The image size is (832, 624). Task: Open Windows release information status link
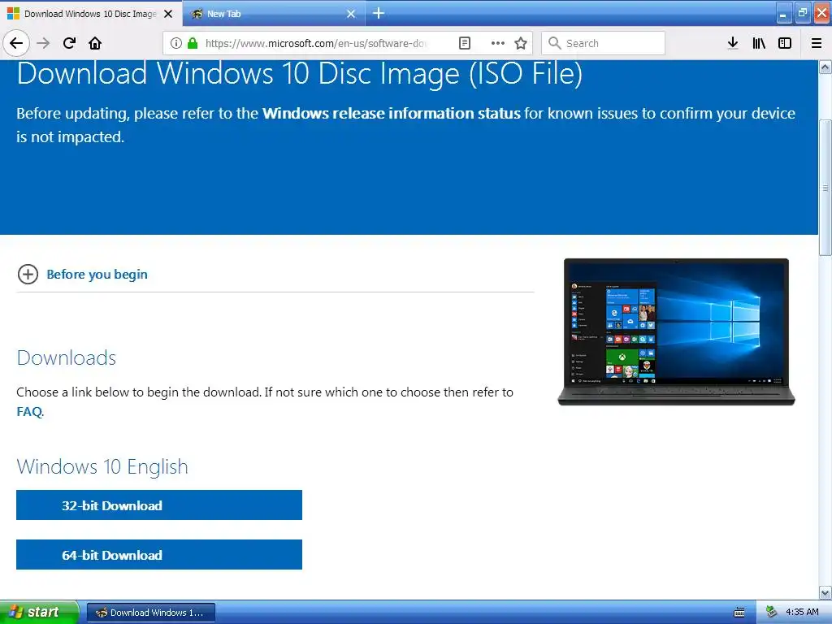(x=391, y=113)
